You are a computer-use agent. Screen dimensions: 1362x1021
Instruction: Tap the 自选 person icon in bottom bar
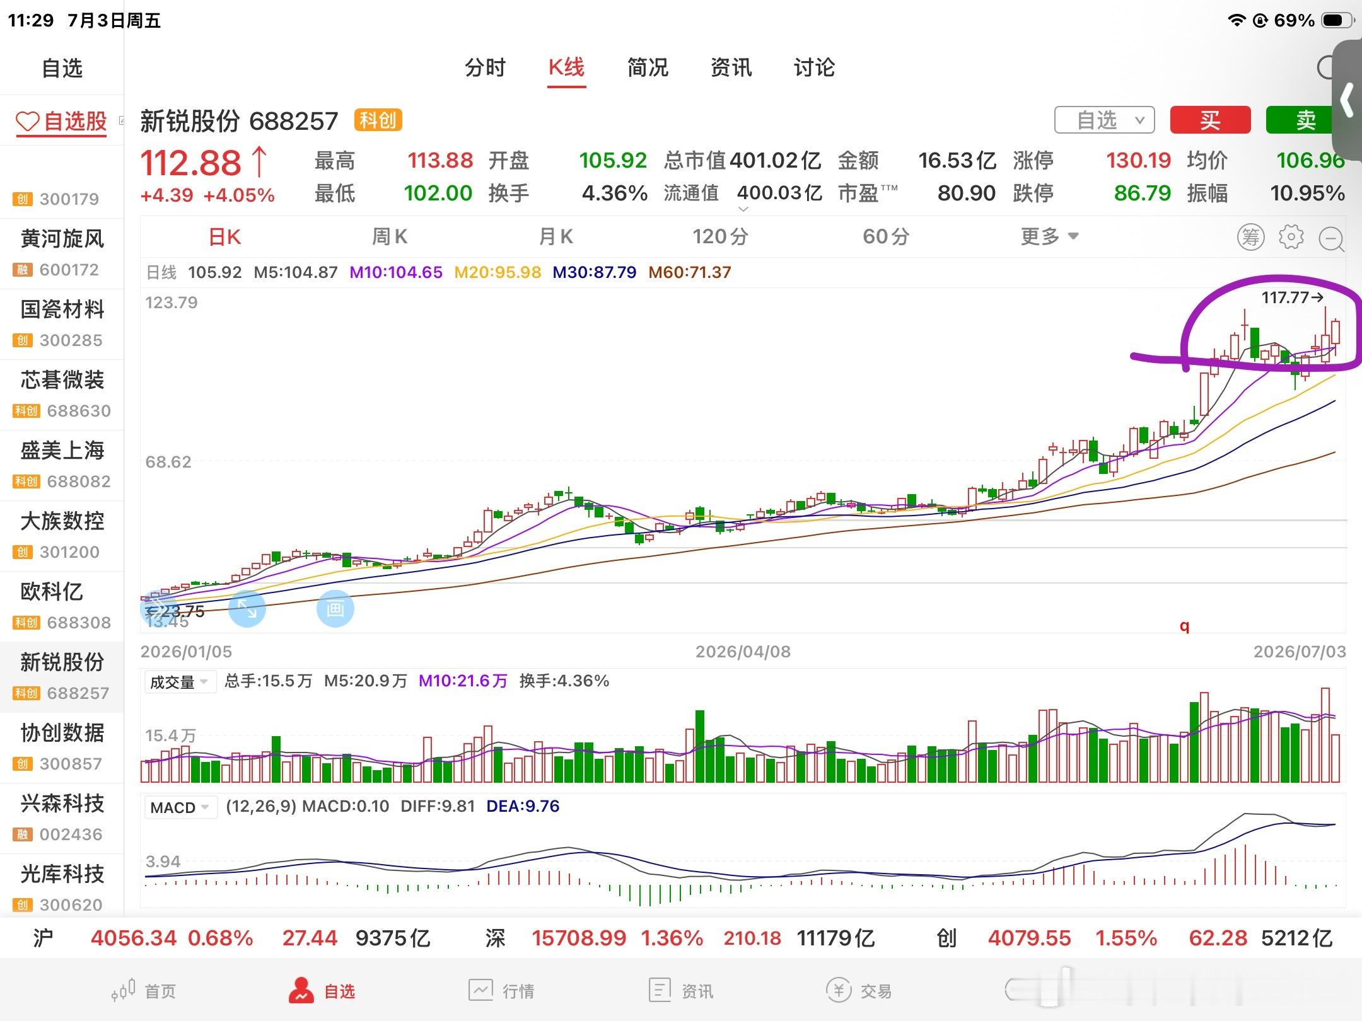301,990
